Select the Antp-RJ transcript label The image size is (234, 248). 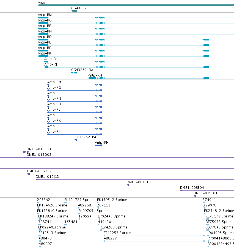pyautogui.click(x=51, y=64)
